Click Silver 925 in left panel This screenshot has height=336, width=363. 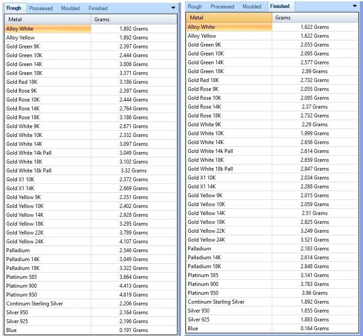(x=91, y=321)
